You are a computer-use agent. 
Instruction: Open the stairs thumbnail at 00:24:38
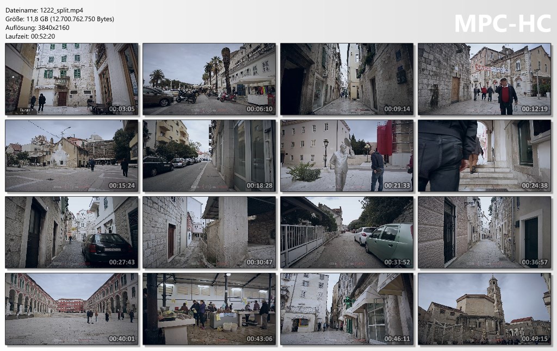(484, 156)
